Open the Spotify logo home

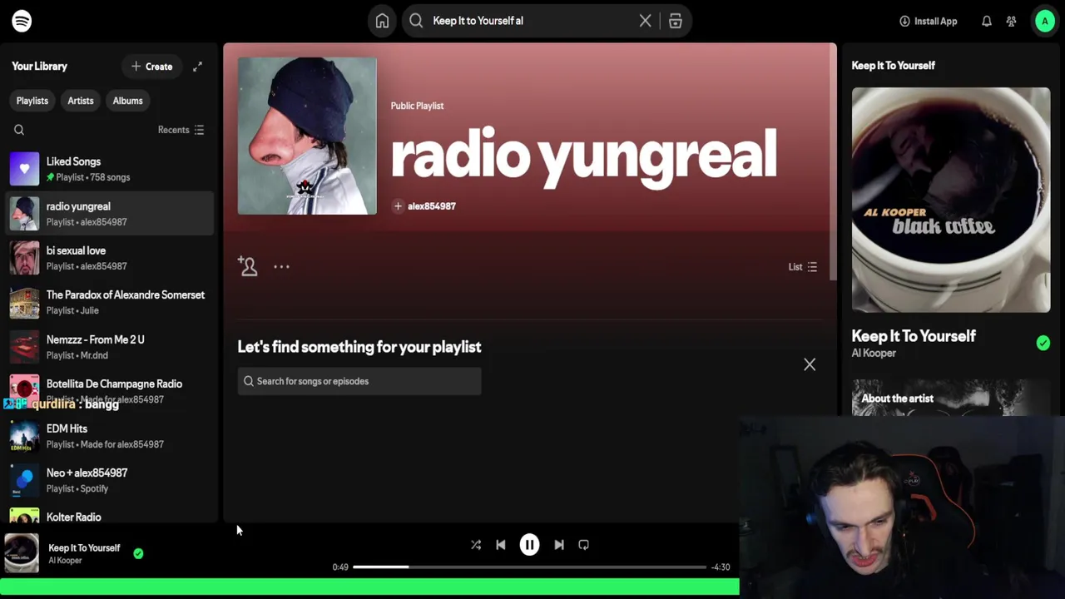point(22,21)
